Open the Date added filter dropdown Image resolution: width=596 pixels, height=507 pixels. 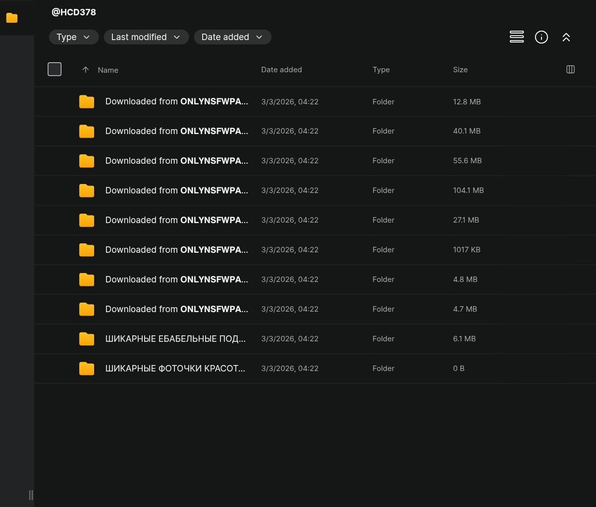(x=232, y=37)
